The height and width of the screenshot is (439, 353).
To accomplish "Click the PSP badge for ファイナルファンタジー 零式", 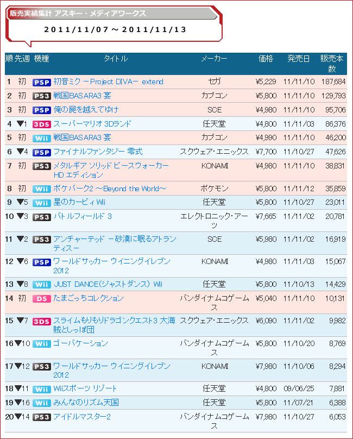I will (42, 152).
